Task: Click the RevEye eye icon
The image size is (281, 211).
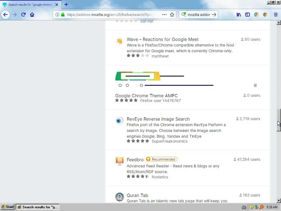Action: tap(120, 121)
